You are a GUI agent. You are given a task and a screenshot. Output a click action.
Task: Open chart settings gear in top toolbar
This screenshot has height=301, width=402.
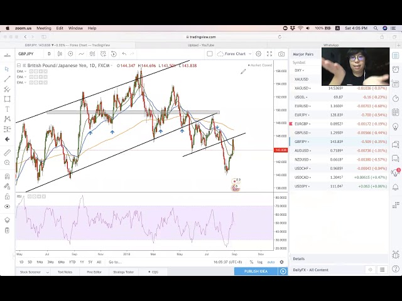(x=258, y=54)
